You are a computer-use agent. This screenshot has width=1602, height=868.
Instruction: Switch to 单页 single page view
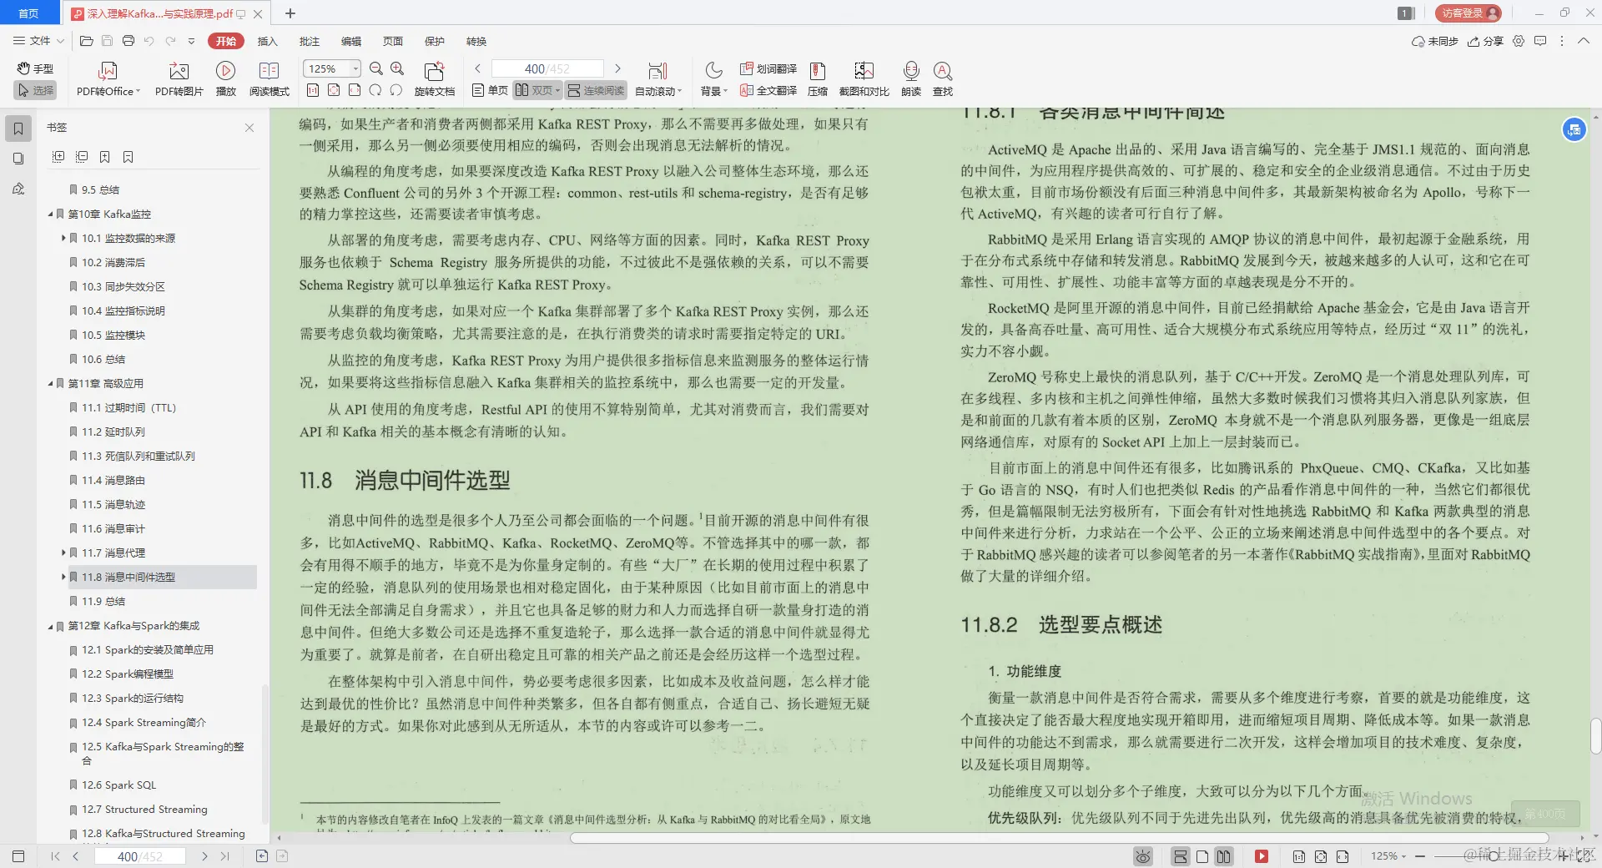[x=488, y=90]
